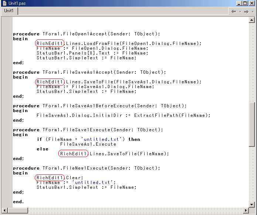Click the line 'procedure TForm1.FileSaveAs1BeforeExecute'

click(99, 106)
